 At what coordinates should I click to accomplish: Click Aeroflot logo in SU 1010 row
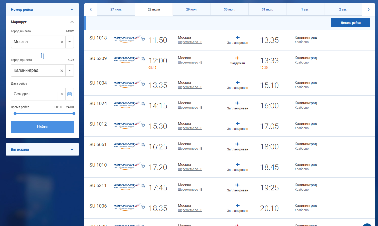[129, 166]
